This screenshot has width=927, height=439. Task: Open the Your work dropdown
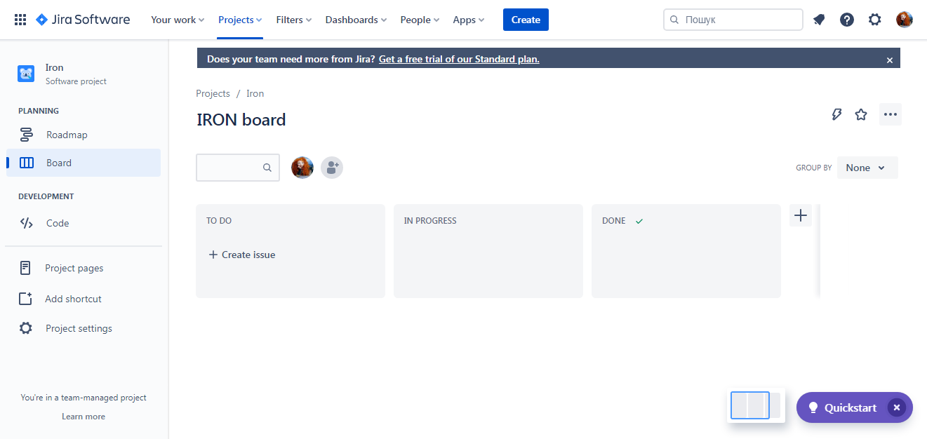tap(178, 20)
